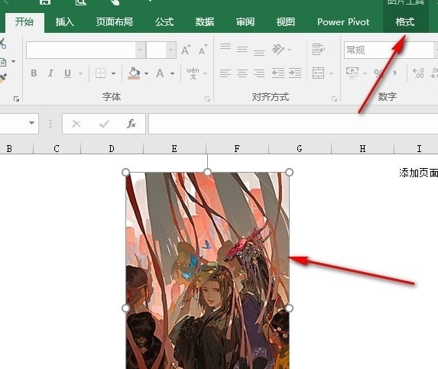438x369 pixels.
Task: Click the picture's top-right resize handle
Action: point(290,172)
